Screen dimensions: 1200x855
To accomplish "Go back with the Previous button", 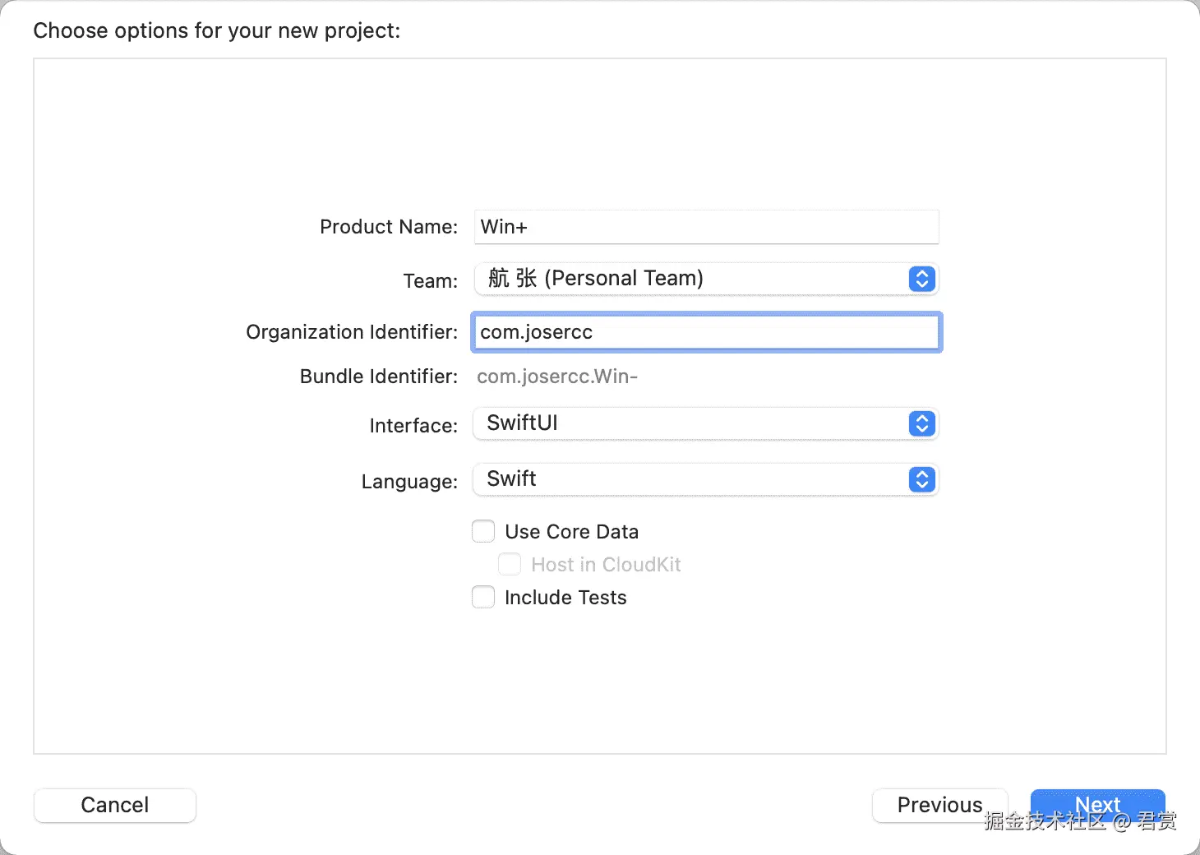I will [x=939, y=805].
